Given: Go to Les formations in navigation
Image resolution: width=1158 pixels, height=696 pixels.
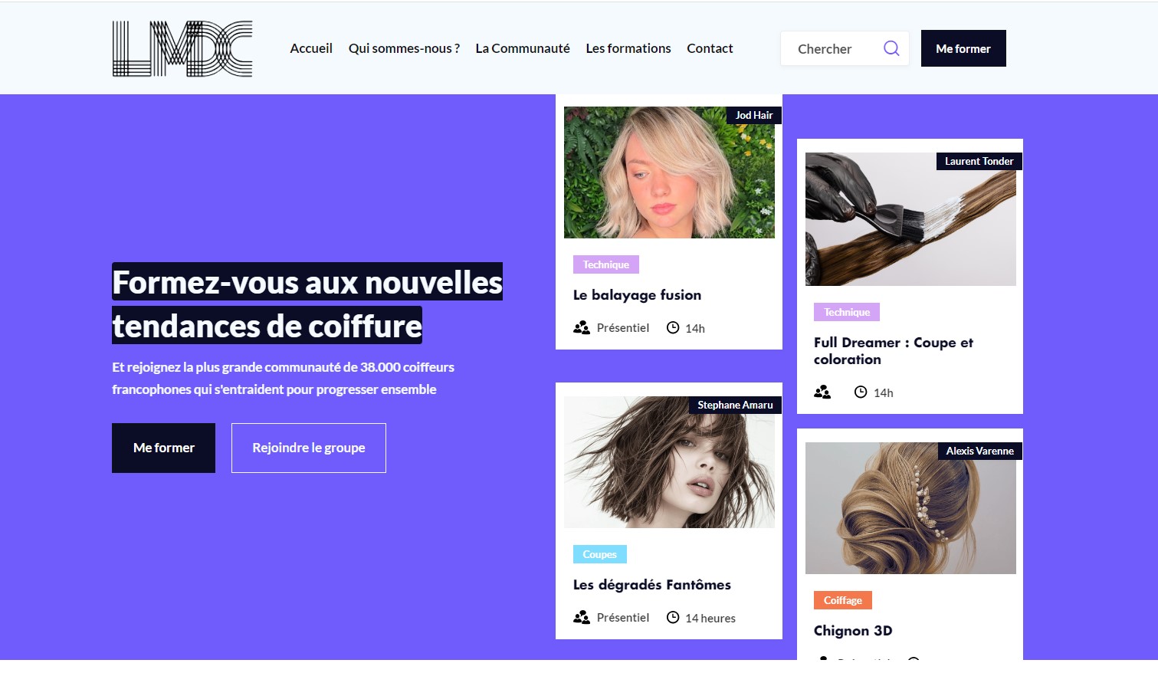Looking at the screenshot, I should point(628,48).
